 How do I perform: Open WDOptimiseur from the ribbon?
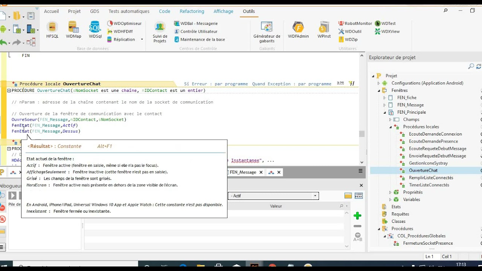tap(125, 23)
